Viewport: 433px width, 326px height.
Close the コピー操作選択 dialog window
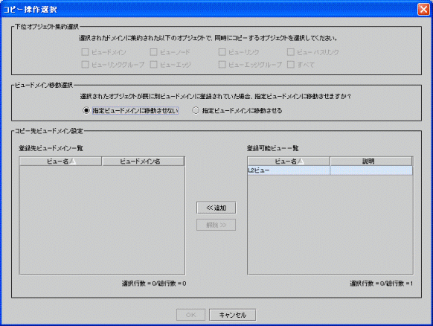click(423, 10)
